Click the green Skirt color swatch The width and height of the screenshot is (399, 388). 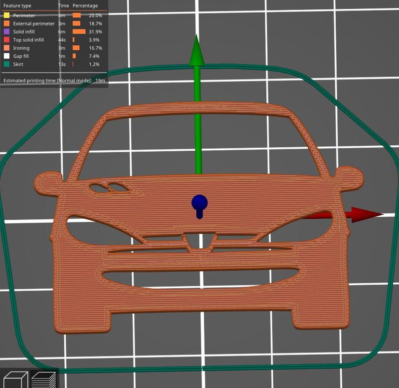(6, 64)
